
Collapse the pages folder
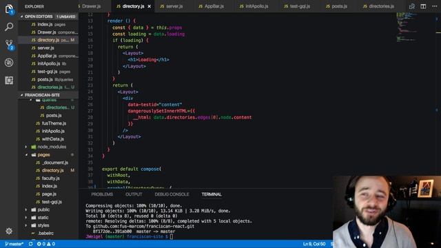point(48,154)
